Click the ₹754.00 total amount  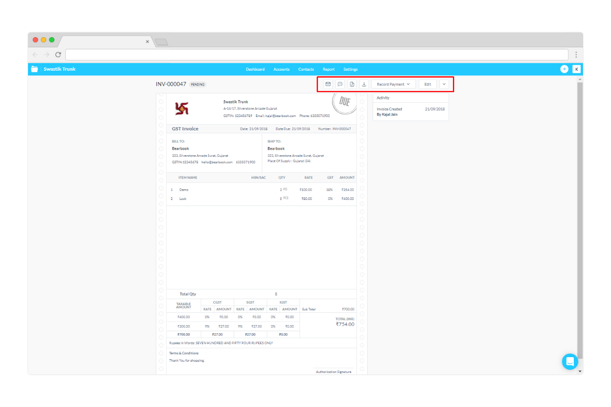point(345,324)
